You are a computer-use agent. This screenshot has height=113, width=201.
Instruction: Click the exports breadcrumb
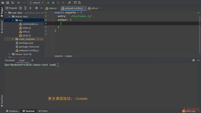[59, 56]
